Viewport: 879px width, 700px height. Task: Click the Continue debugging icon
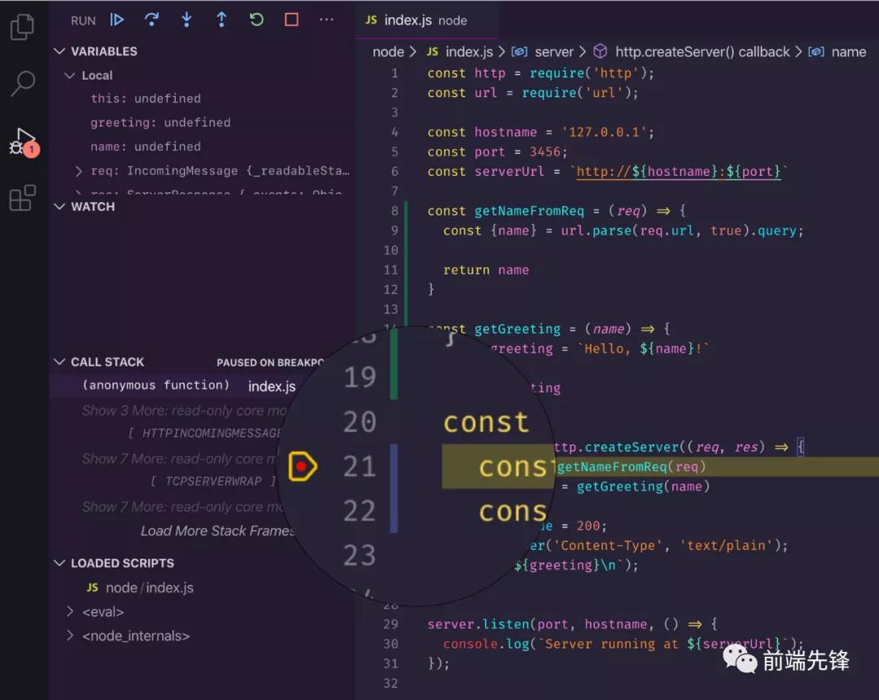click(116, 20)
